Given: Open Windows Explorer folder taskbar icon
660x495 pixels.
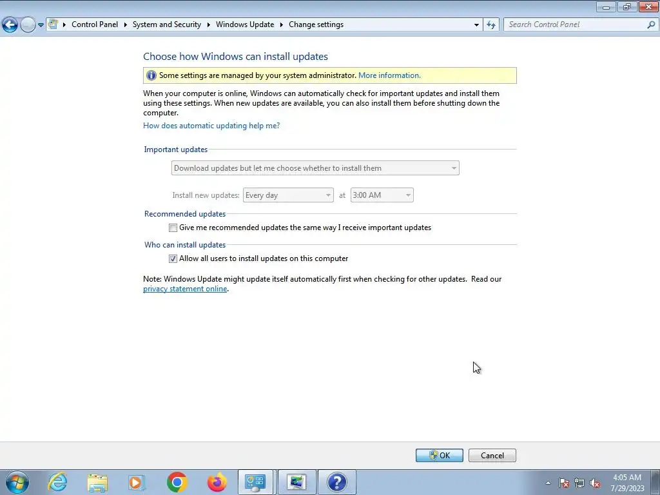Looking at the screenshot, I should pyautogui.click(x=97, y=482).
